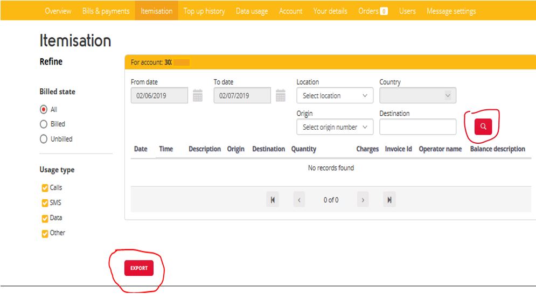Open the Country dropdown
The image size is (536, 294).
click(x=417, y=96)
